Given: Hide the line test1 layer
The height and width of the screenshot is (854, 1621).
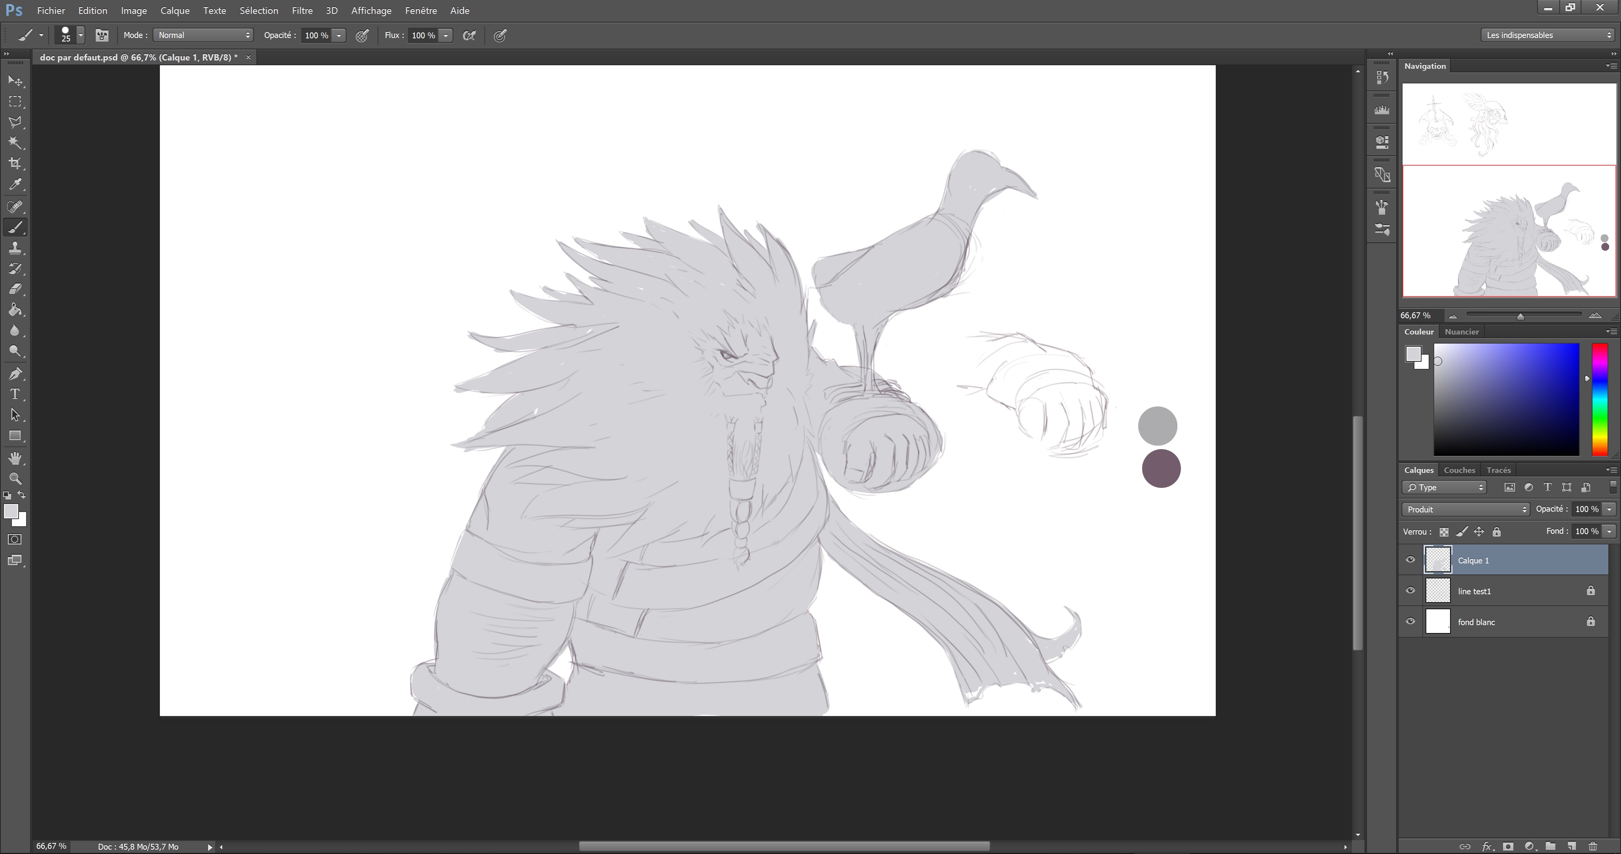Looking at the screenshot, I should (1410, 591).
